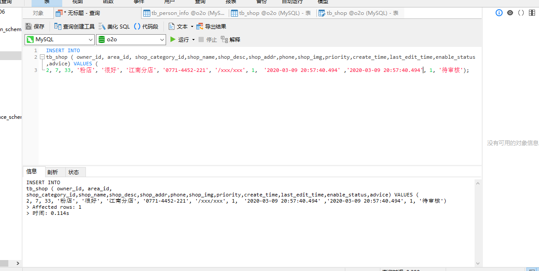
Task: Click the nce_schem item in left tree
Action: coord(11,117)
